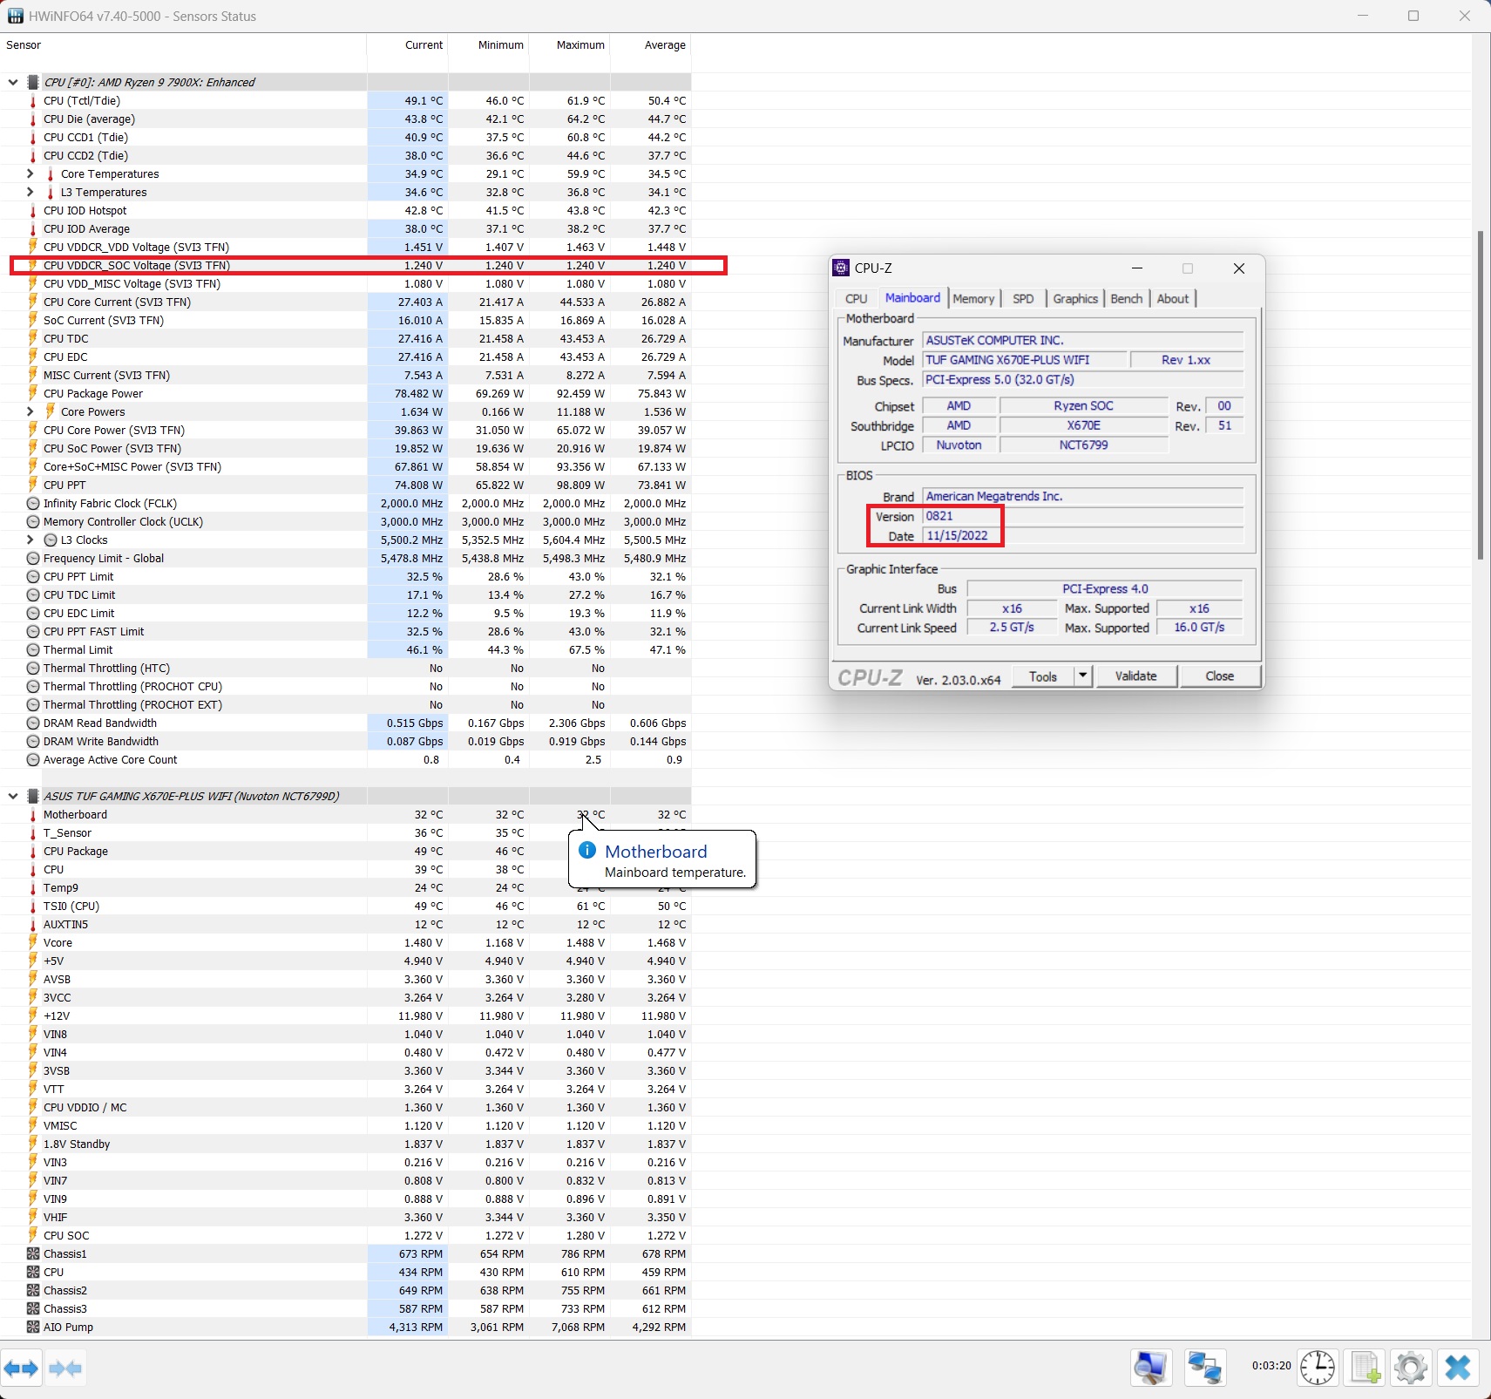Click the BIOS Version field 0821
Image resolution: width=1491 pixels, height=1399 pixels.
point(1083,516)
